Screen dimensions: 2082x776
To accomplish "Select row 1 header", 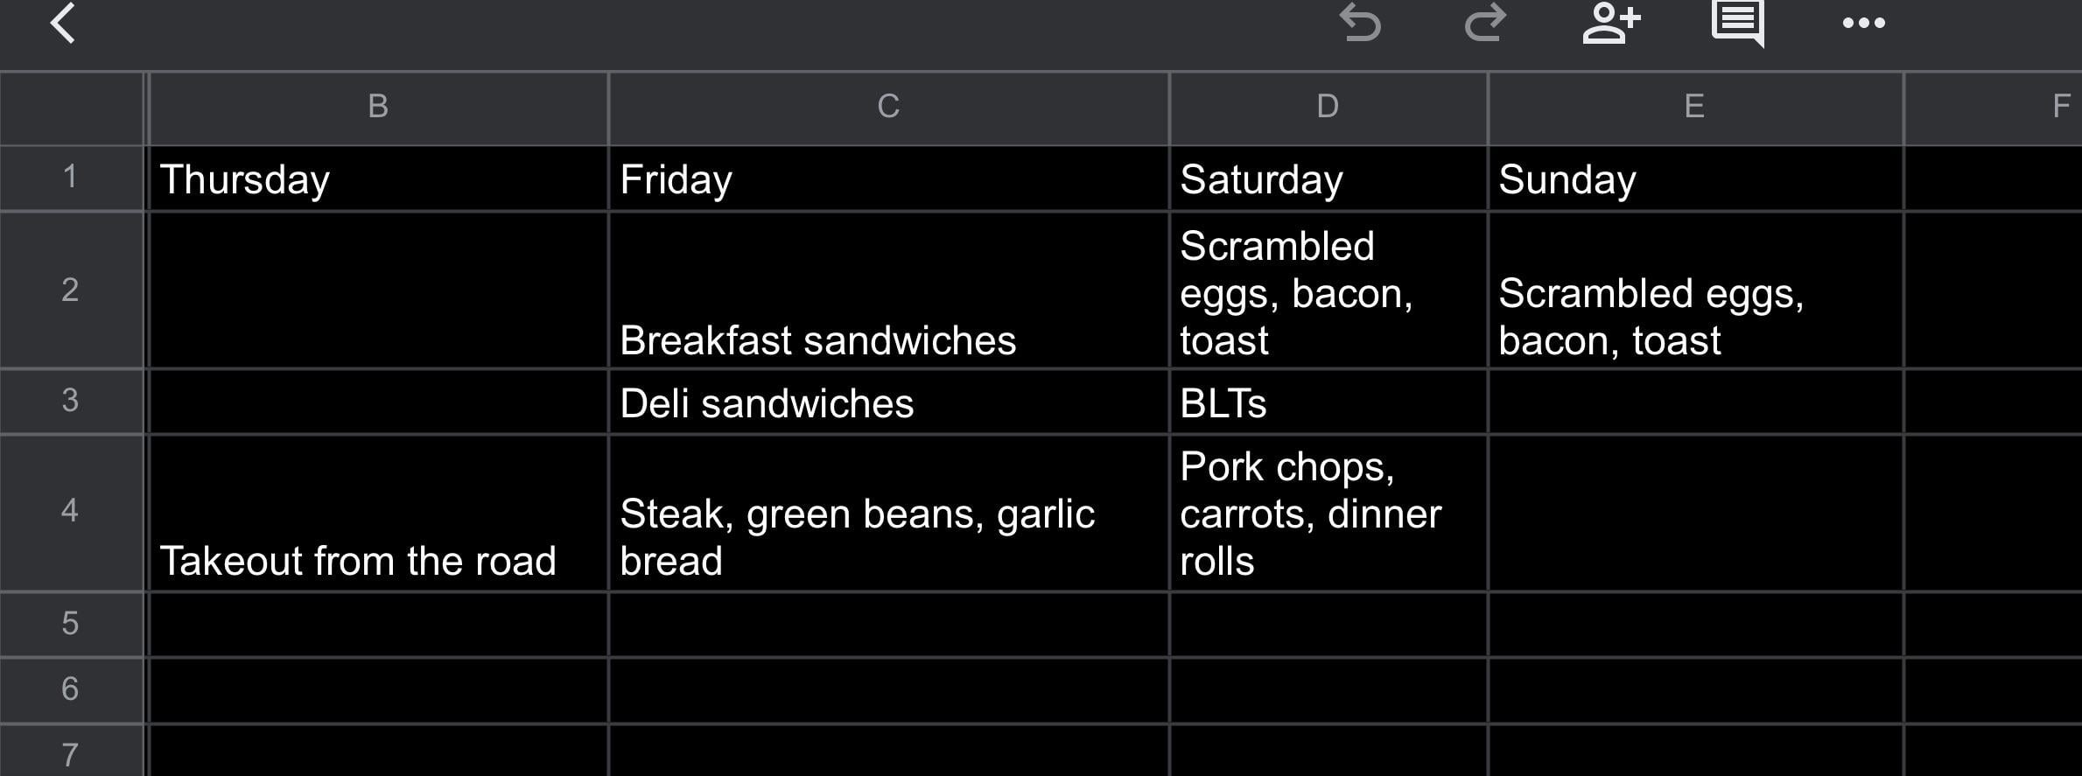I will point(70,178).
